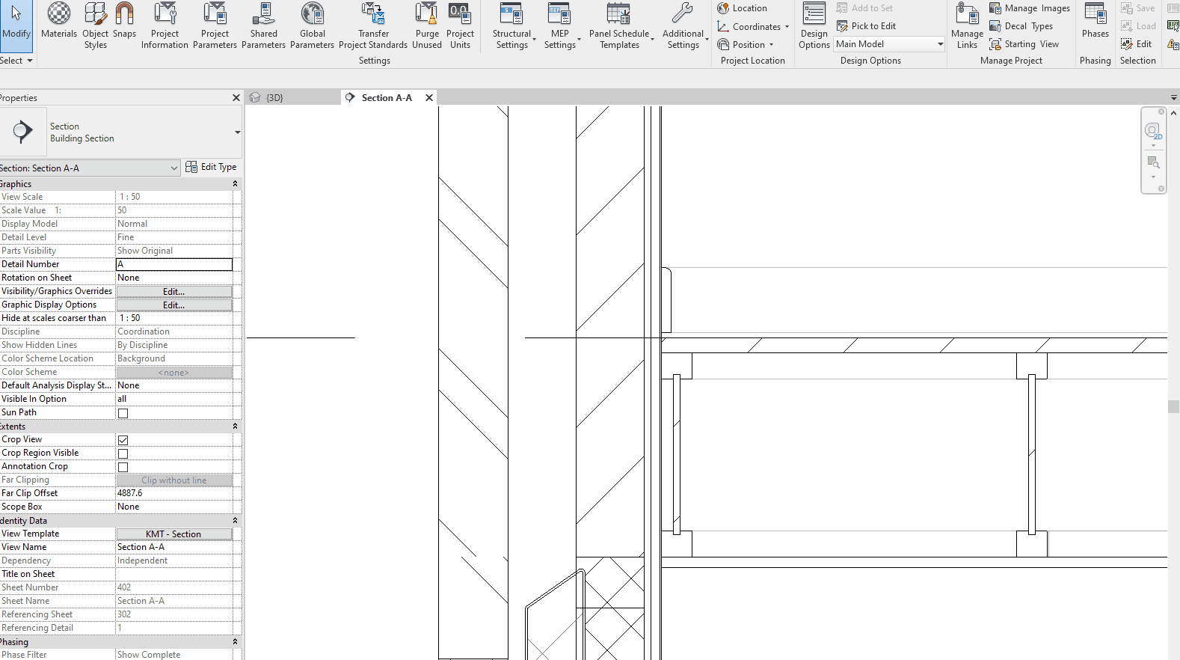Open the Coordinates menu

click(753, 26)
